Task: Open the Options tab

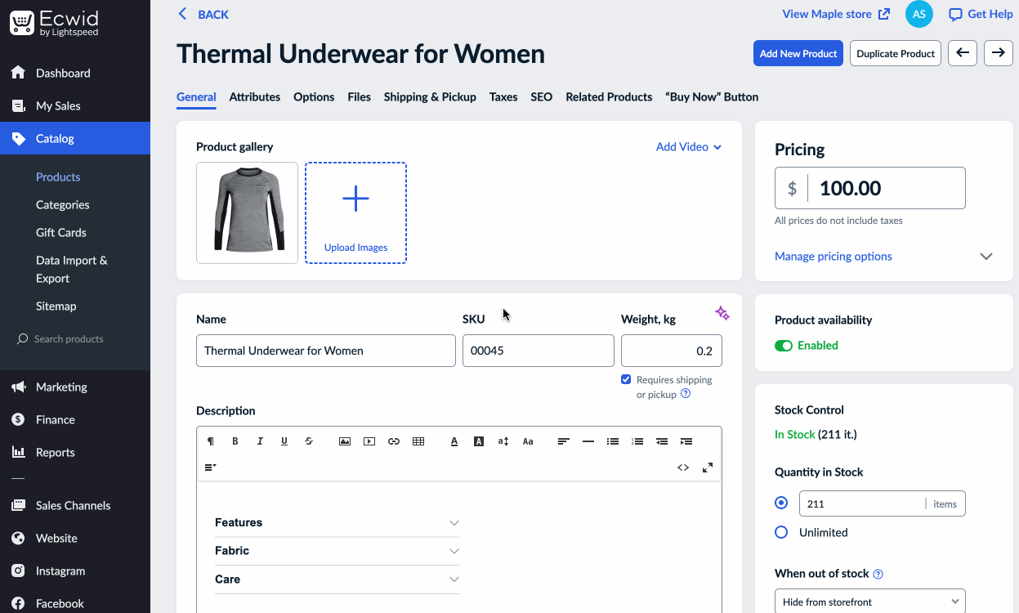Action: point(314,97)
